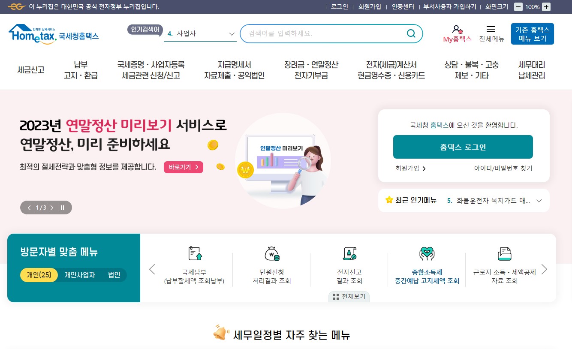Image resolution: width=572 pixels, height=349 pixels.
Task: Click the 바로가기 banner button
Action: (184, 167)
